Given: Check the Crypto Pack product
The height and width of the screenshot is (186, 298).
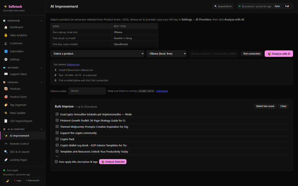Looking at the screenshot, I should (57, 139).
